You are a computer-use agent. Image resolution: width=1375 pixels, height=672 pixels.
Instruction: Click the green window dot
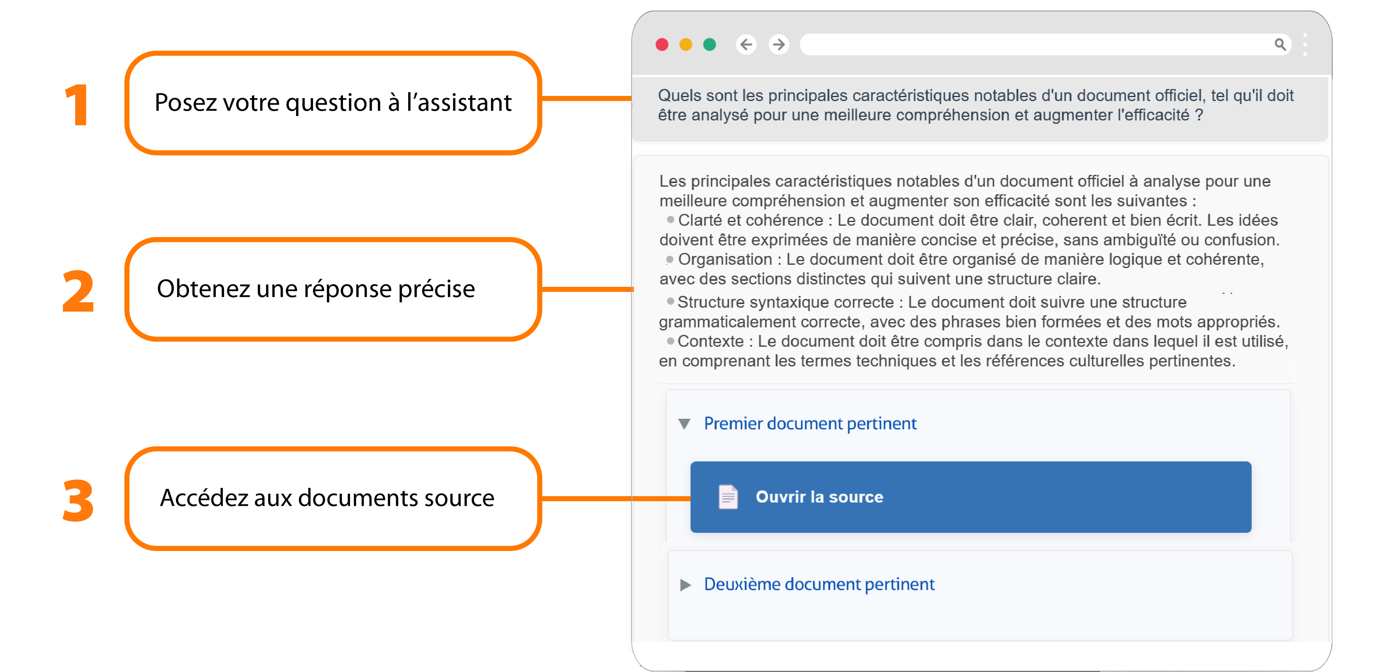pyautogui.click(x=709, y=44)
